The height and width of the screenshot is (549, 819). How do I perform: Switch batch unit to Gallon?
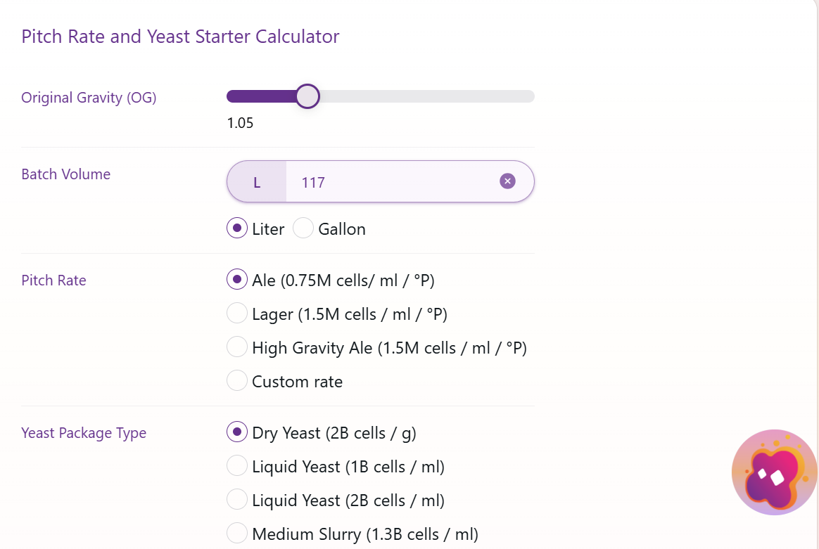(x=303, y=229)
